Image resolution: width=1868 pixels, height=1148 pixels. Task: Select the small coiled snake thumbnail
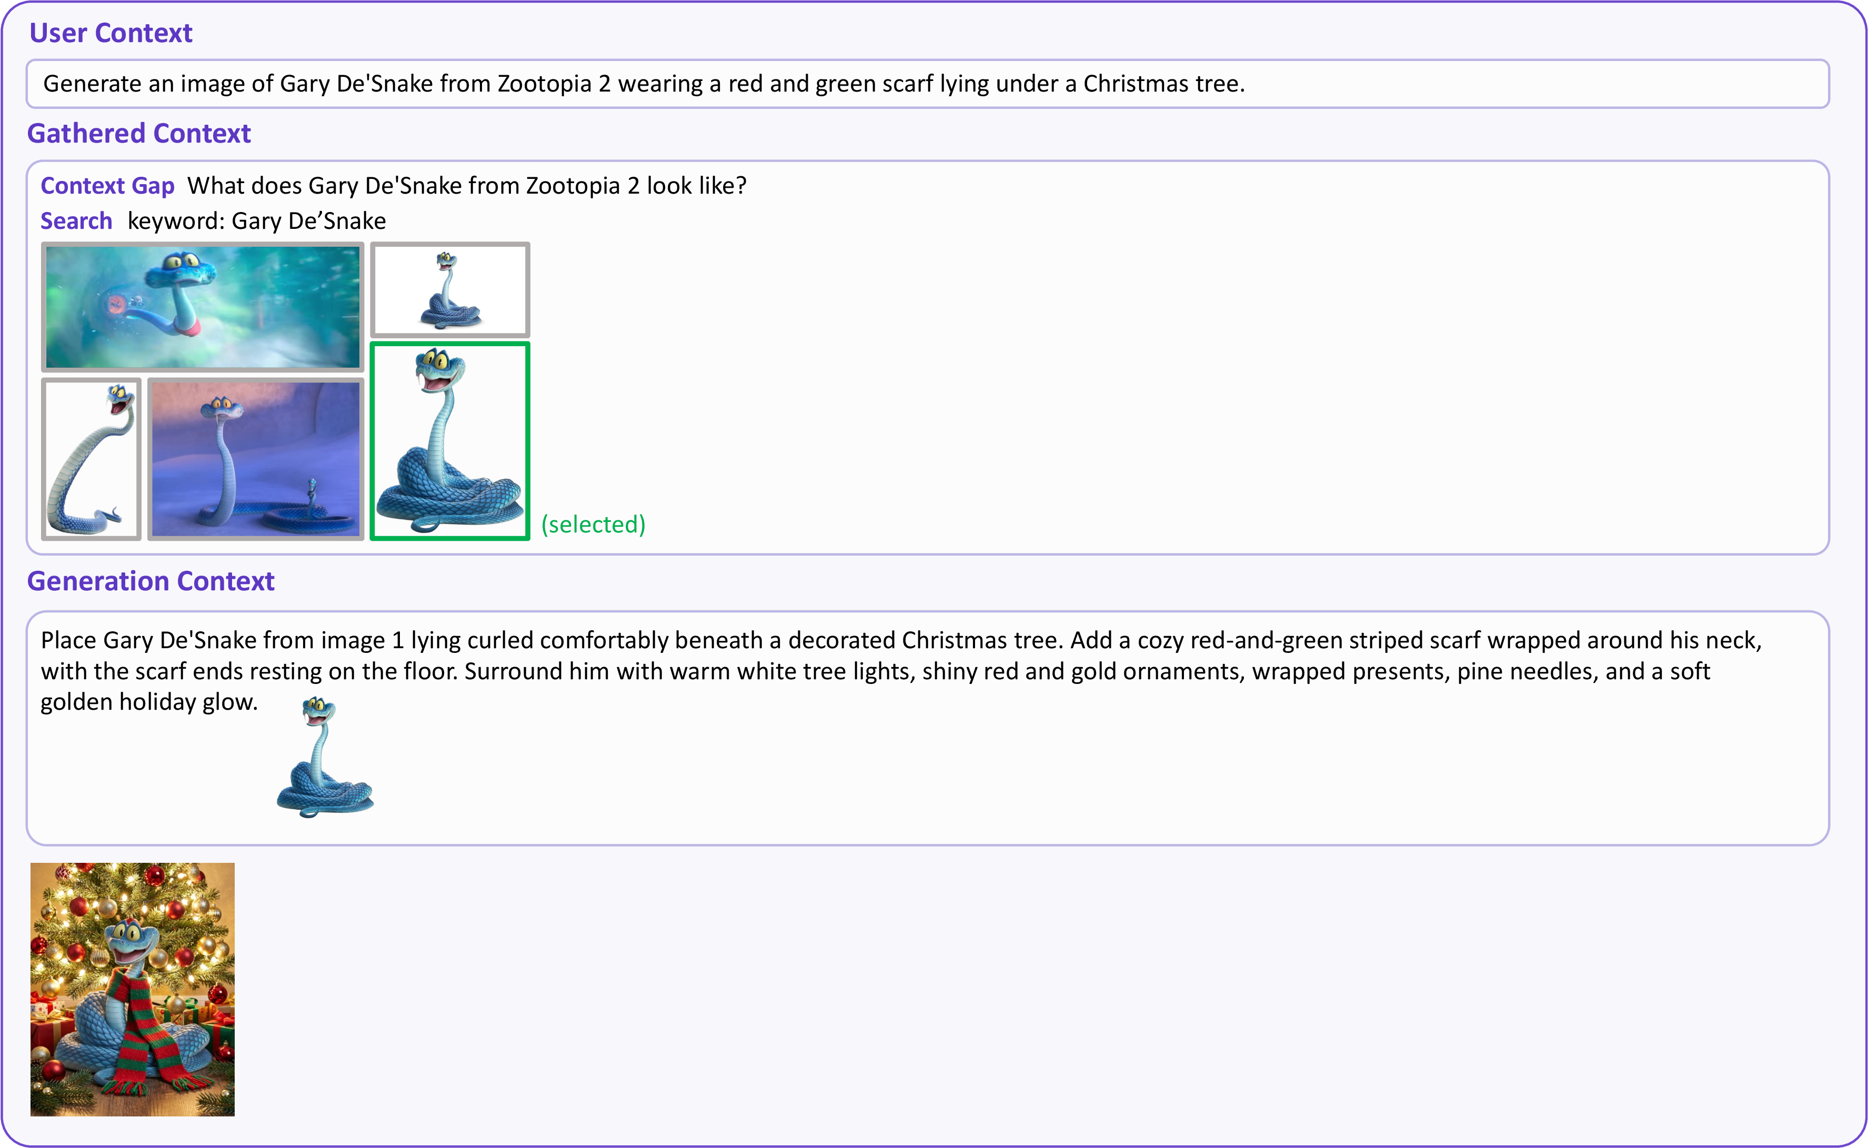(450, 290)
